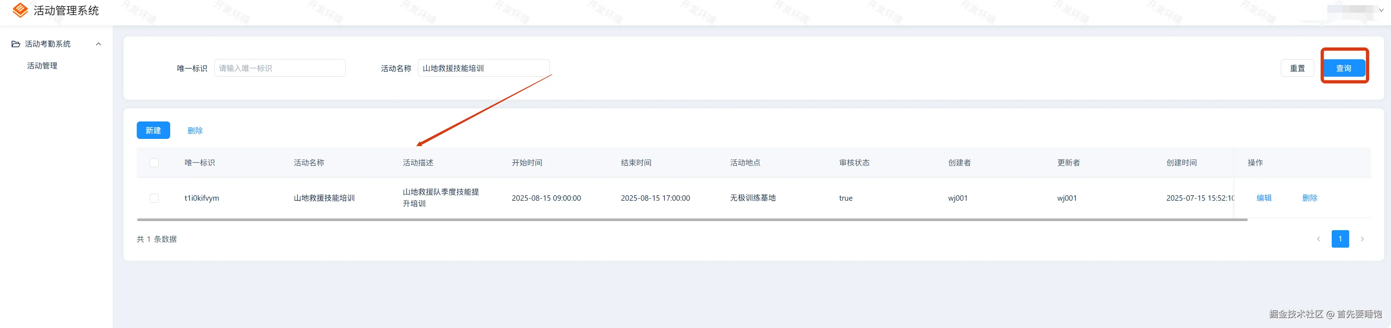Click the 活动地点 column header
This screenshot has width=1391, height=328.
click(x=745, y=163)
